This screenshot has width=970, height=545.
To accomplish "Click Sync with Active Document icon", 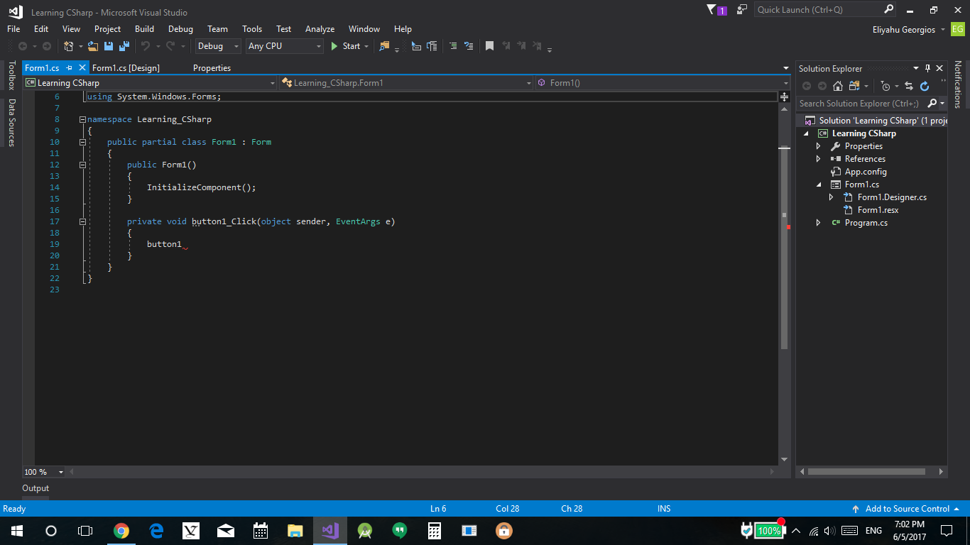I will [909, 86].
